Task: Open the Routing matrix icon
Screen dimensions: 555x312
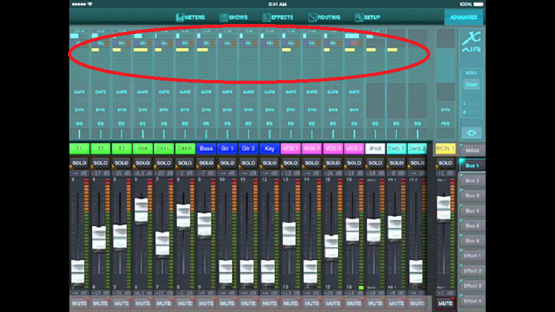Action: click(312, 17)
